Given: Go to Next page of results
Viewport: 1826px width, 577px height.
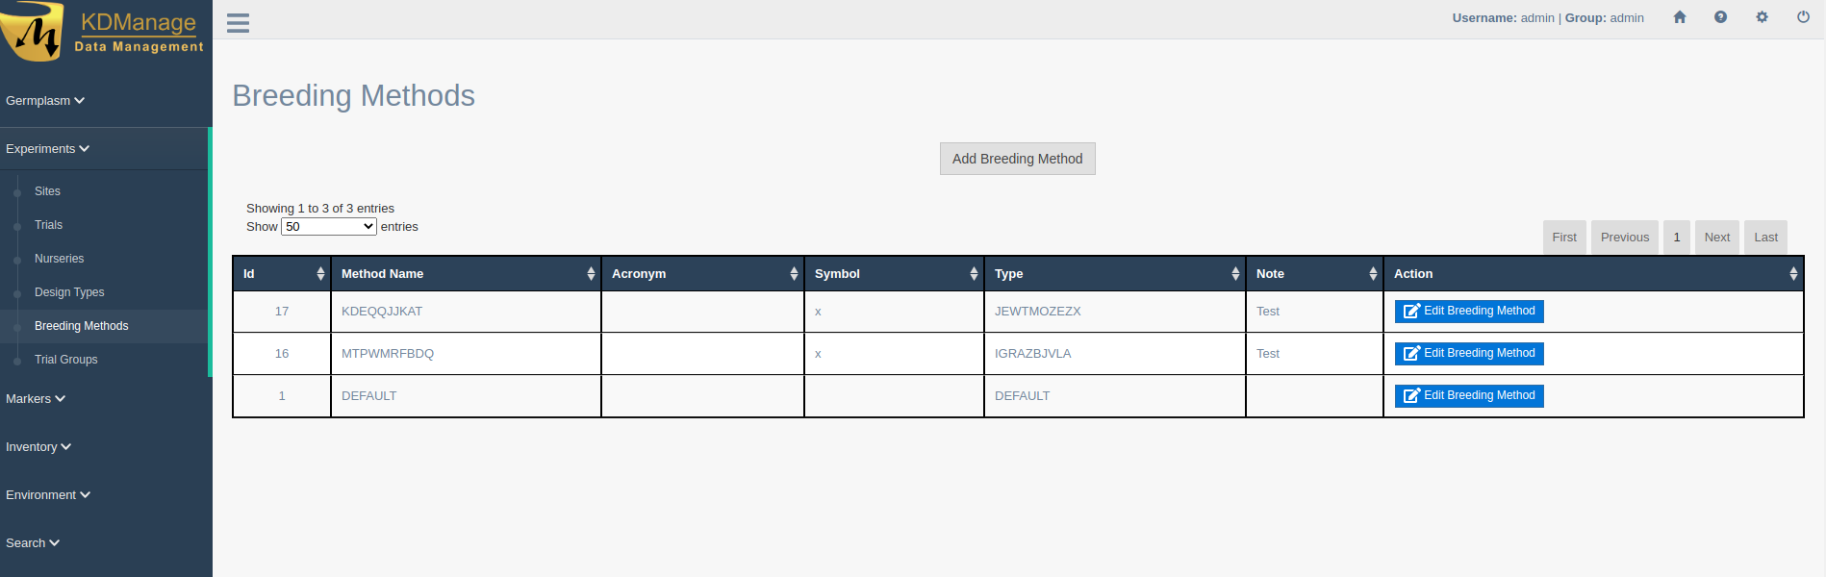Looking at the screenshot, I should coord(1716,238).
